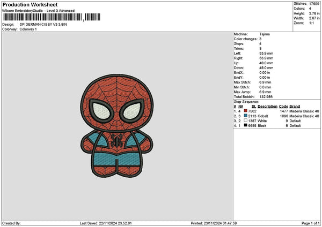This screenshot has height=227, width=322.
Task: Click the White thread color swatch
Action: point(246,120)
